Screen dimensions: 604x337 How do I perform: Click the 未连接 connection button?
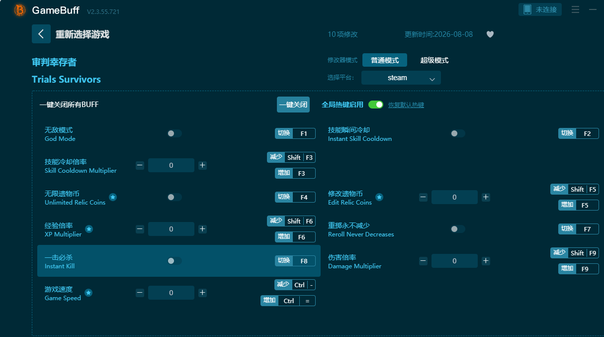pyautogui.click(x=540, y=9)
